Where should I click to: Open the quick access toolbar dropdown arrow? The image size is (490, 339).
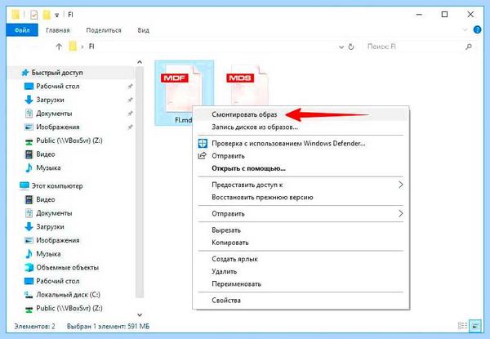pos(57,15)
